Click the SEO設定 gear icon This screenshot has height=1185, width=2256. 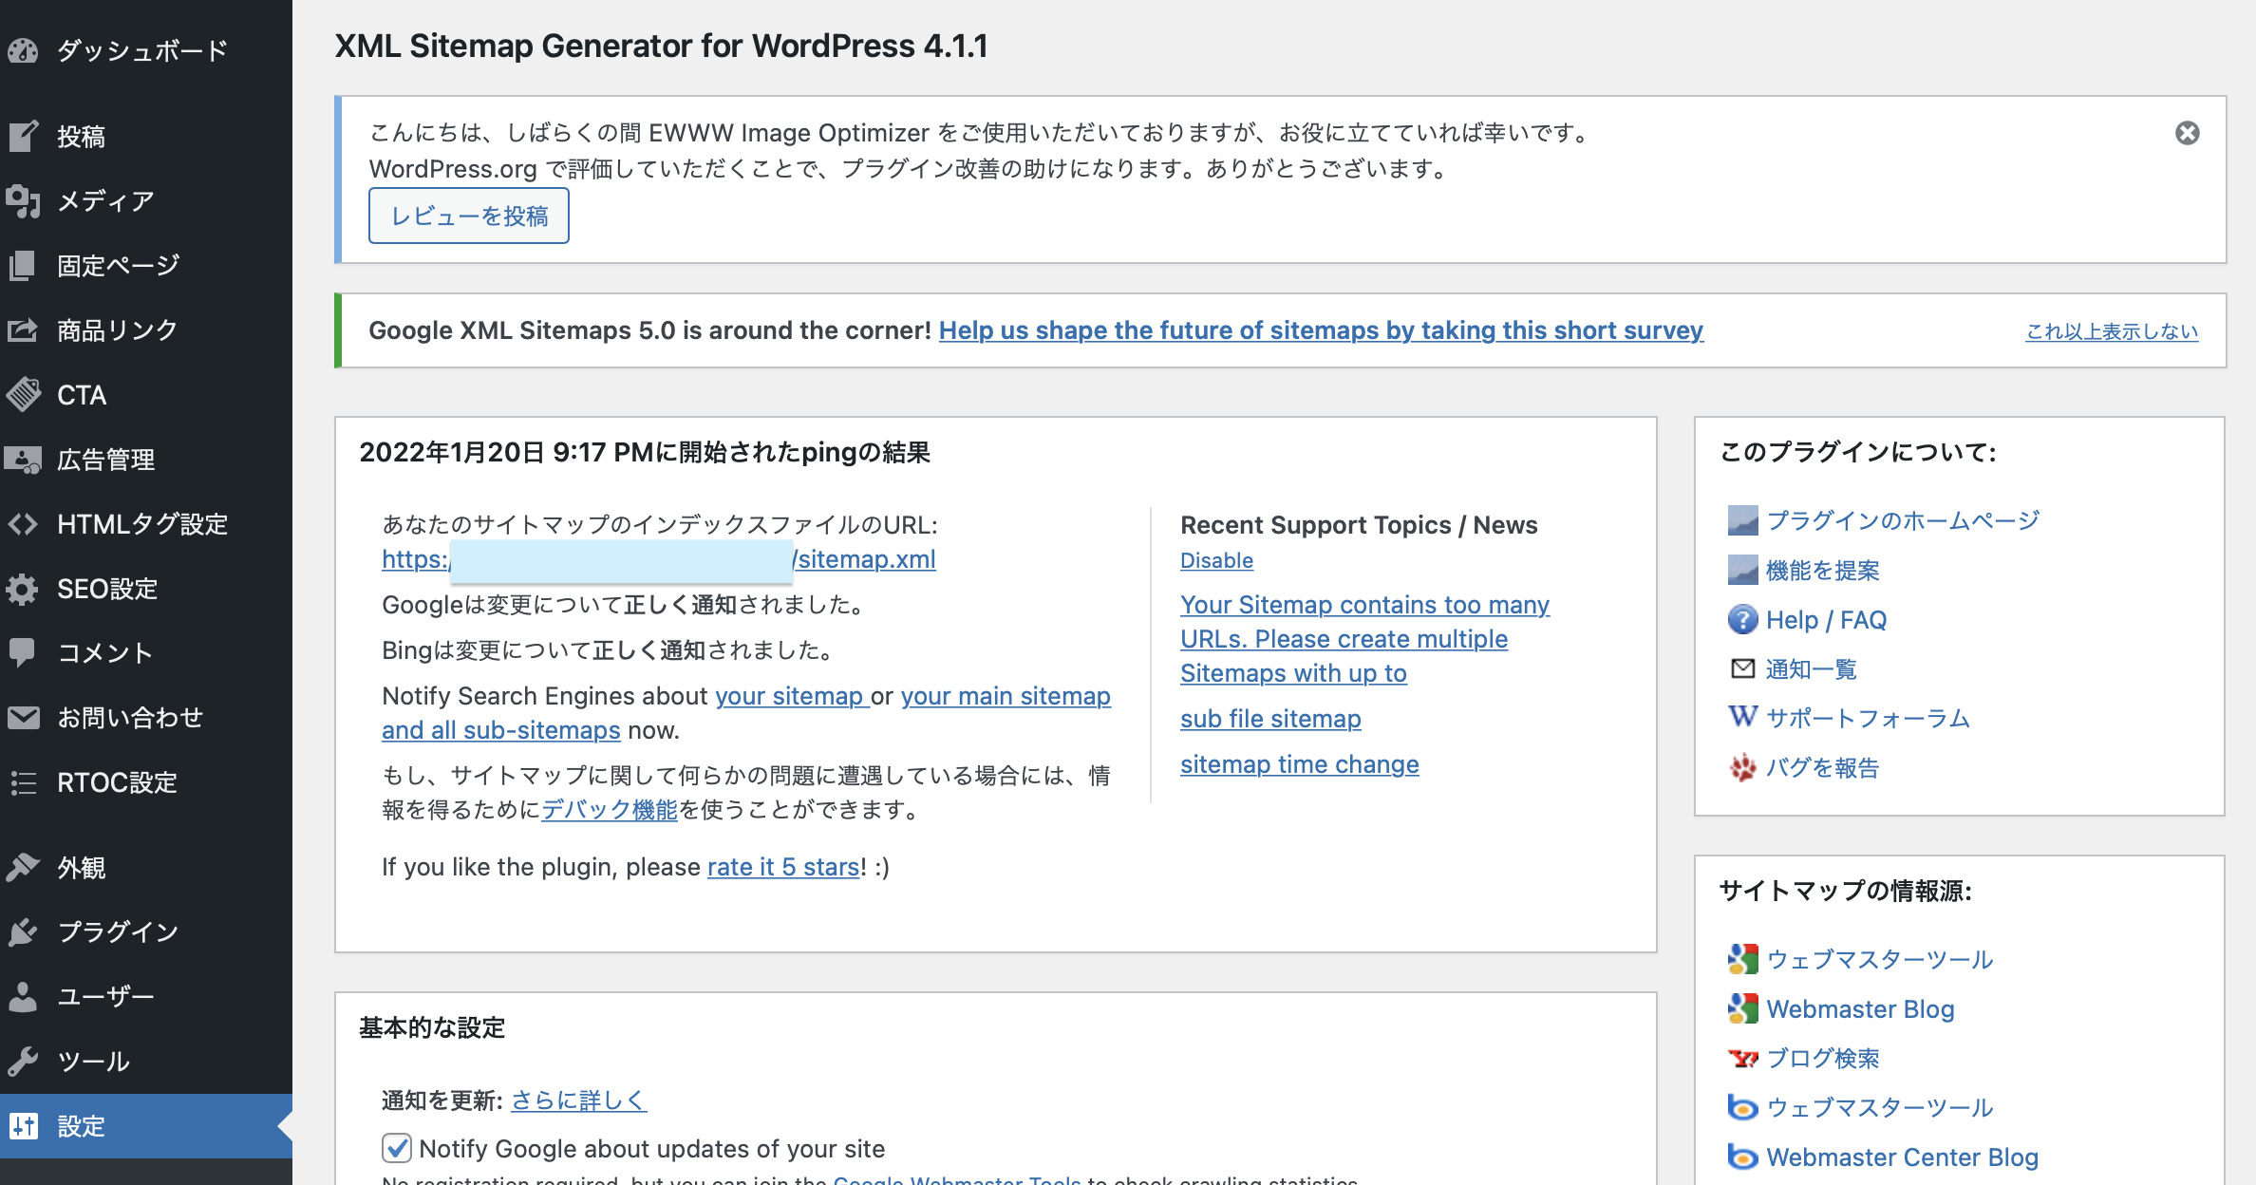click(x=23, y=589)
